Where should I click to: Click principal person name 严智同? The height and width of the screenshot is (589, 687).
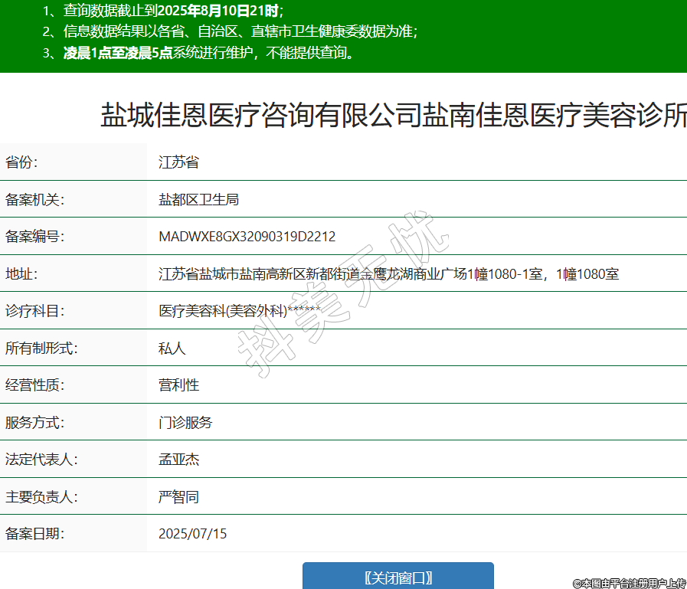[x=178, y=497]
